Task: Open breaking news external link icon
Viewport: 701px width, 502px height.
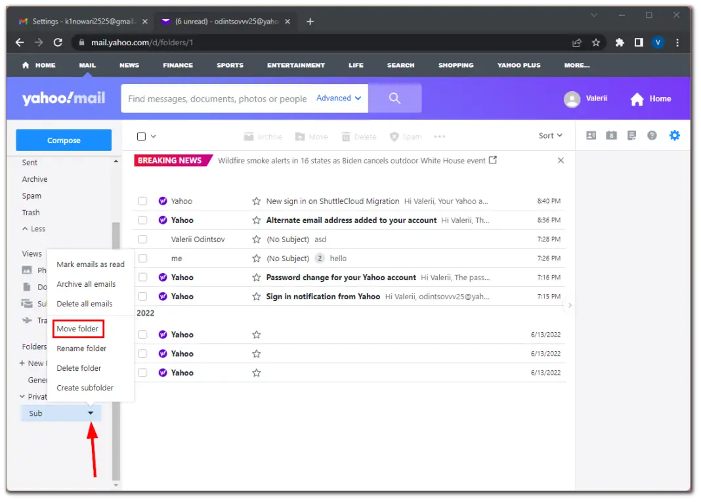Action: coord(493,160)
